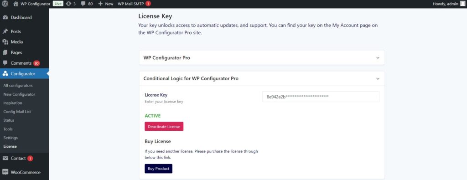Collapse Conditional Logic section chevron
The height and width of the screenshot is (180, 467).
point(378,79)
